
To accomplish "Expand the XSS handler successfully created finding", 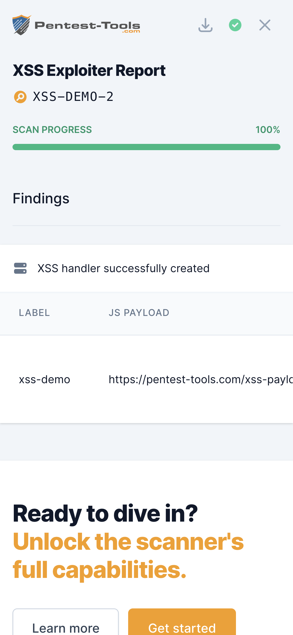I will pyautogui.click(x=124, y=268).
